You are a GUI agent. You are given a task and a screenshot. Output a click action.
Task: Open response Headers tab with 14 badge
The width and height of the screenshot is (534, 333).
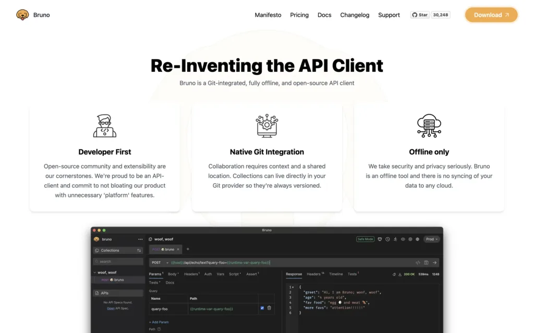tap(315, 274)
